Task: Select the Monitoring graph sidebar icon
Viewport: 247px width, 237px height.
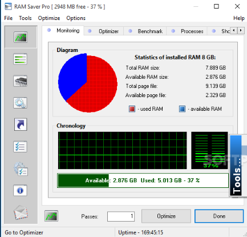Action: [x=21, y=37]
